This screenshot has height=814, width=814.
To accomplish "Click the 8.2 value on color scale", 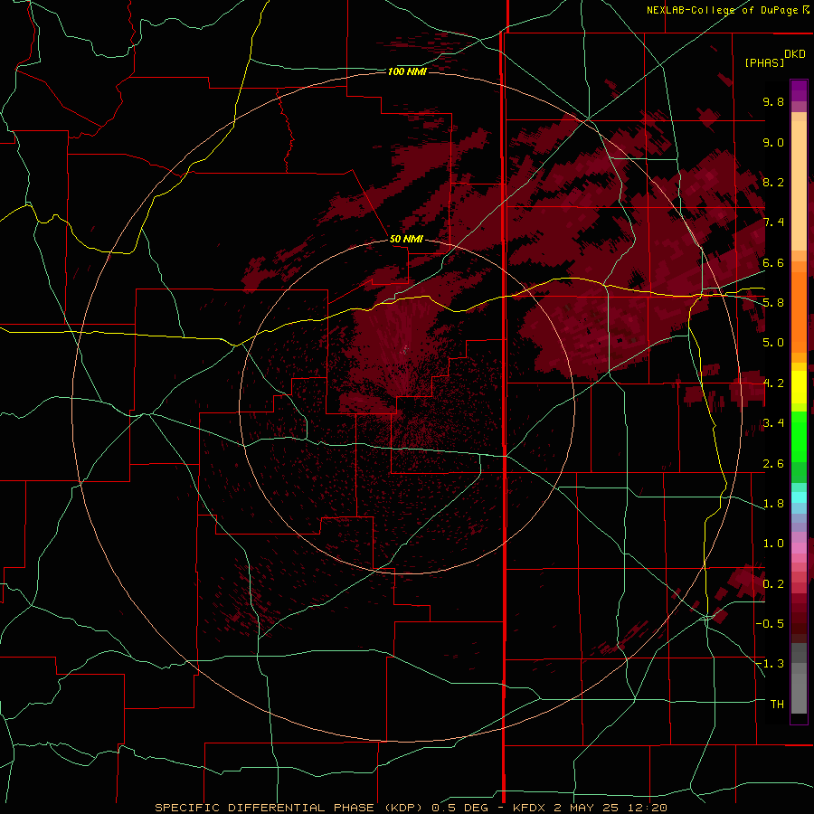I will pos(773,182).
